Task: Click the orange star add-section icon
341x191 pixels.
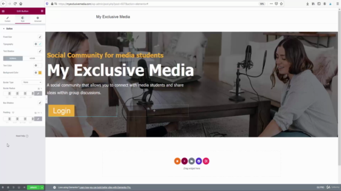Action: coord(177,161)
